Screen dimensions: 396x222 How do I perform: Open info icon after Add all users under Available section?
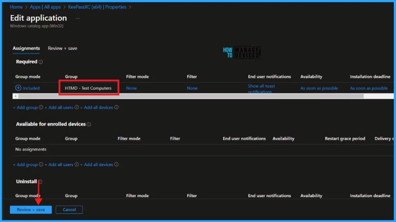tap(77, 164)
